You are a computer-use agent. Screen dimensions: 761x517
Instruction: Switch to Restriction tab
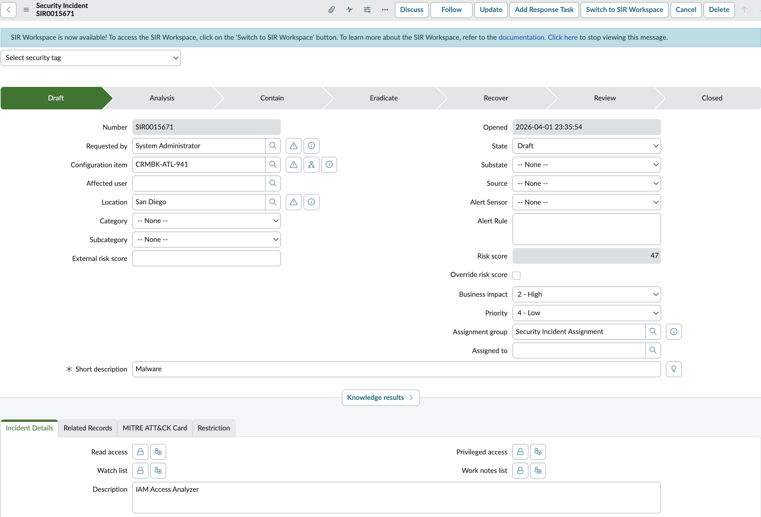pos(214,428)
